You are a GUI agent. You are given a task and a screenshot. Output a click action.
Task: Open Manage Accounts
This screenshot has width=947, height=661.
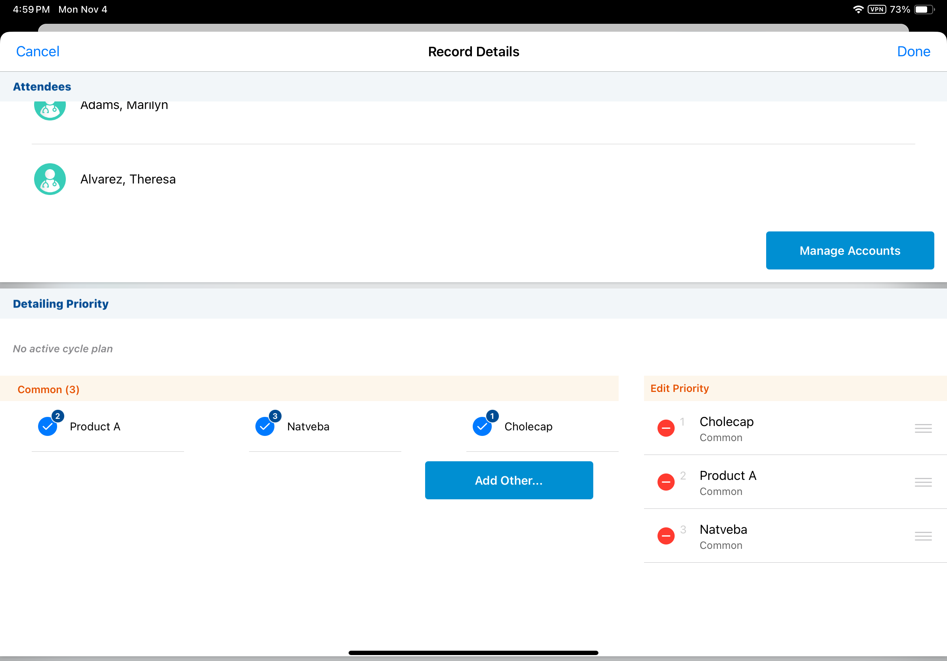click(850, 250)
